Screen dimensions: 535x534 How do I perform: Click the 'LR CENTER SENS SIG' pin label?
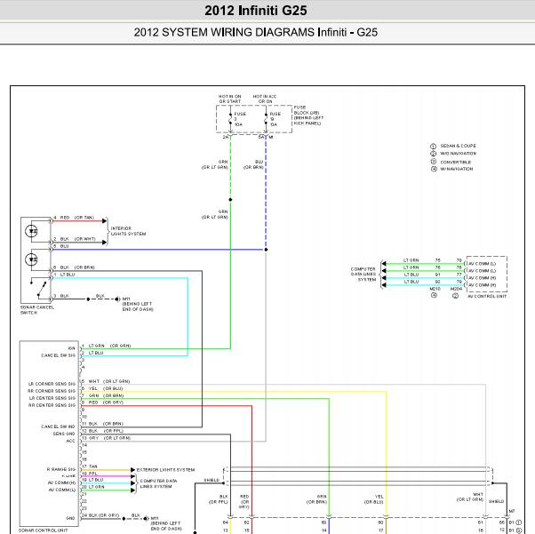coord(52,398)
